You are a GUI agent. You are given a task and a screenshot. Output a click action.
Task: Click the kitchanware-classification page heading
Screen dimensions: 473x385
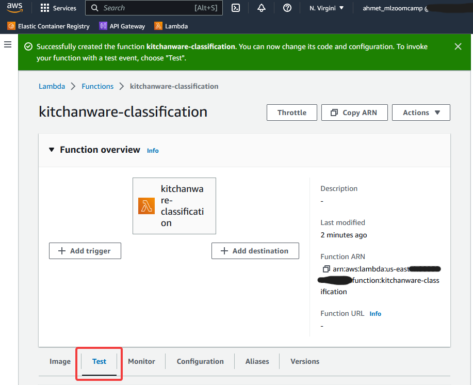(123, 111)
